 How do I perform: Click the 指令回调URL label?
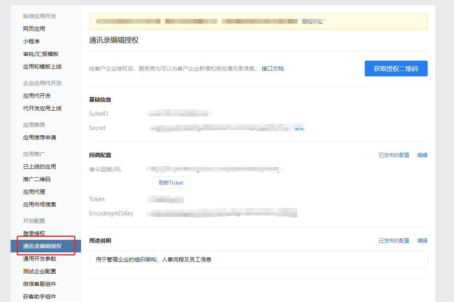tap(105, 169)
